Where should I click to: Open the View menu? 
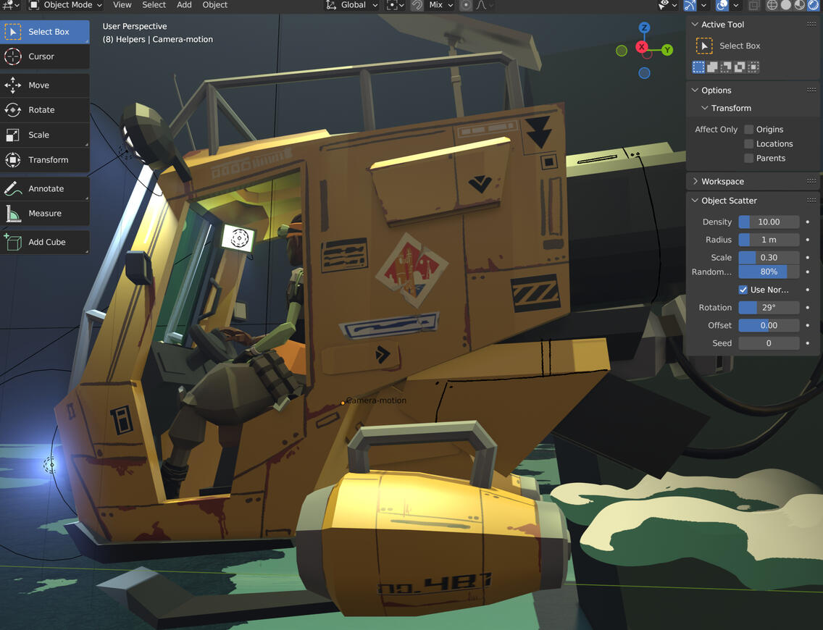[x=122, y=5]
